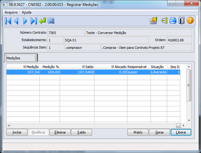Select the 0,00 allocated value cell
This screenshot has height=153, width=201.
(x=111, y=72)
